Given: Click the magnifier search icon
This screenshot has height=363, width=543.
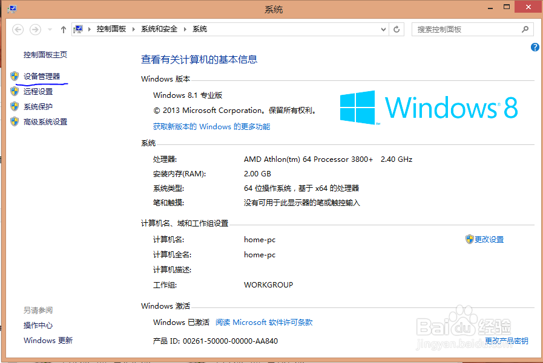Looking at the screenshot, I should (x=525, y=30).
